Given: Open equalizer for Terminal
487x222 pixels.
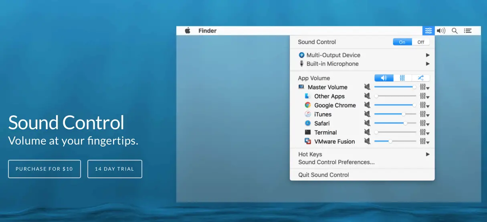Looking at the screenshot, I should pyautogui.click(x=424, y=132).
